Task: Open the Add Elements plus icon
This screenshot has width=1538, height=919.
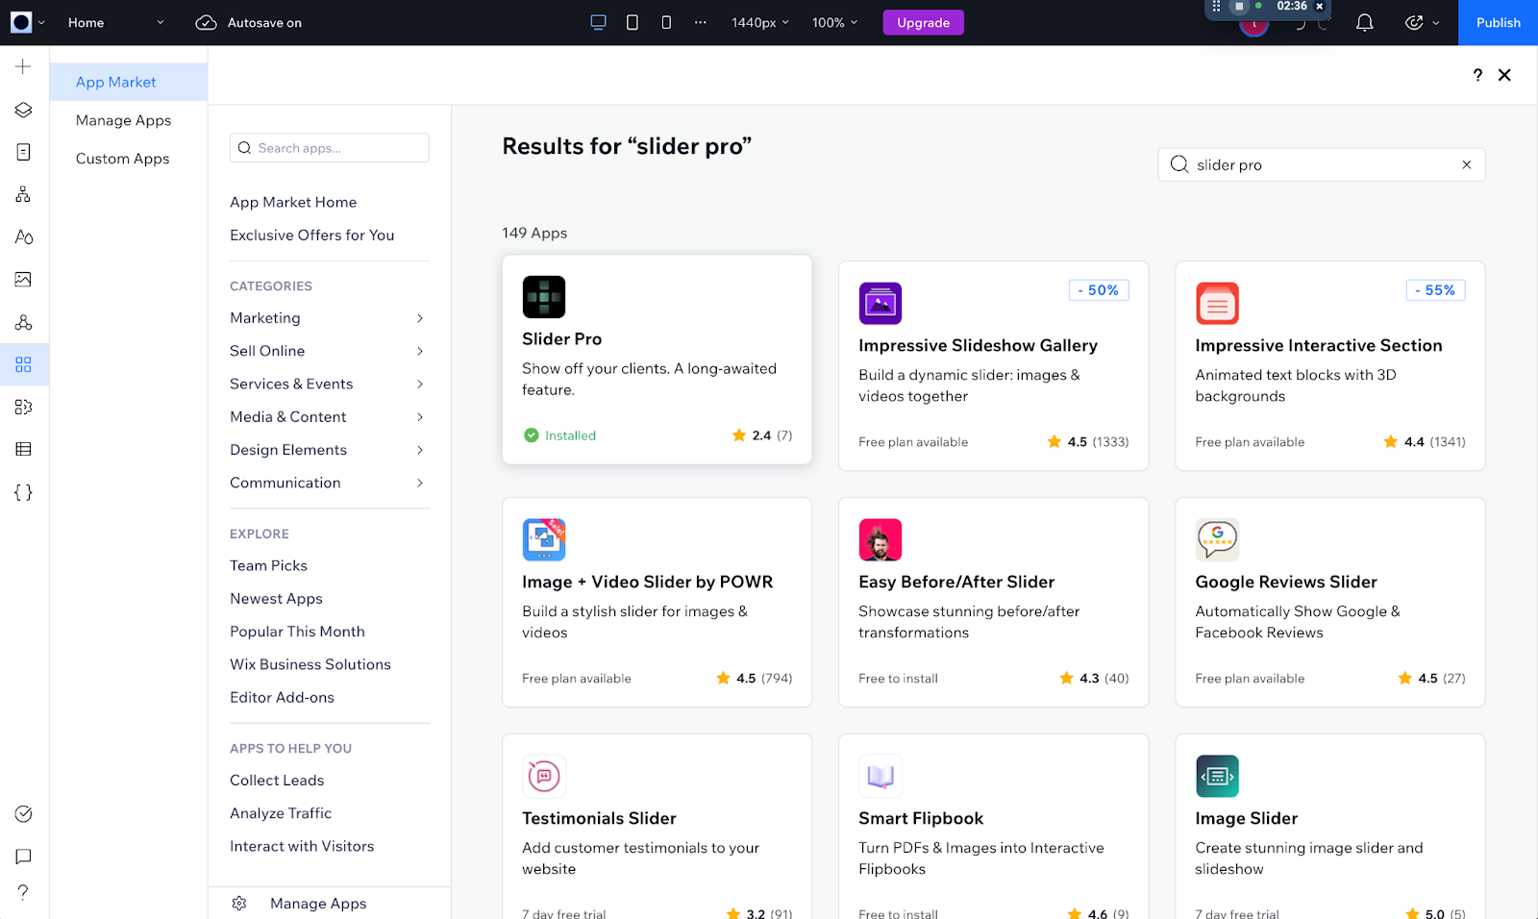Action: (23, 66)
